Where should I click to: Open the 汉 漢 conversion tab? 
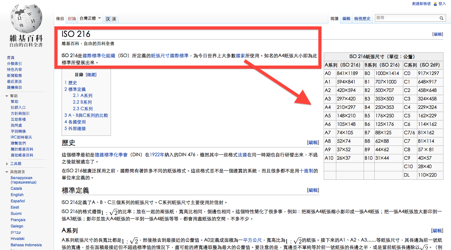pos(111,19)
